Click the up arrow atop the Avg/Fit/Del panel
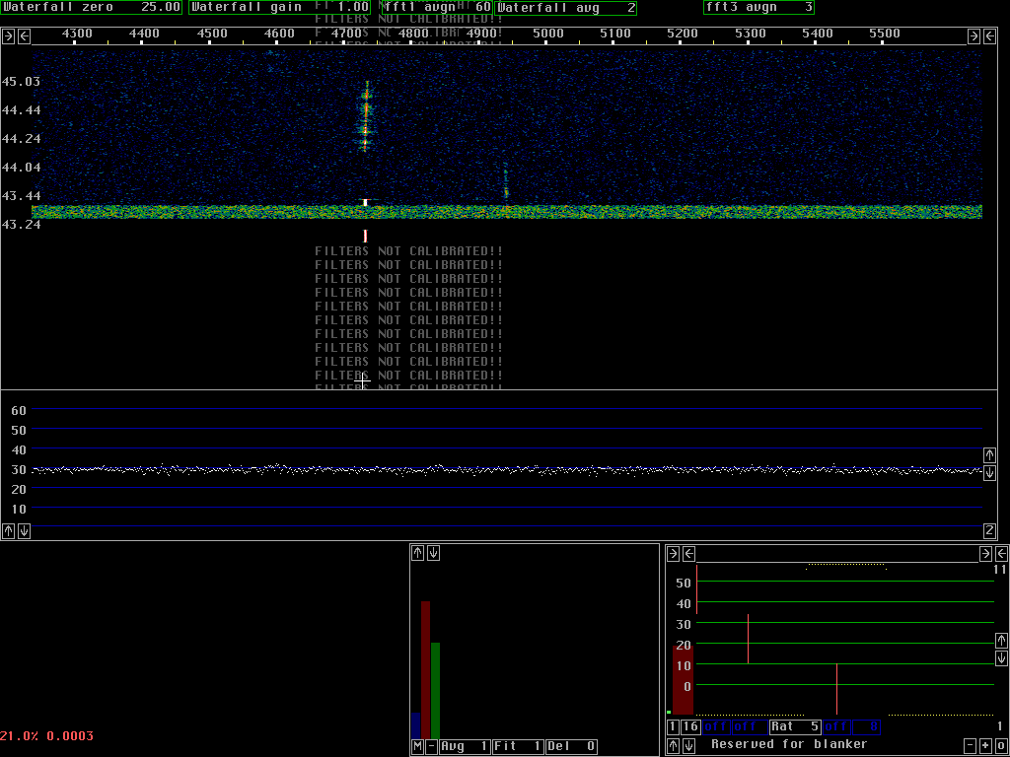Viewport: 1010px width, 757px height. click(x=417, y=553)
